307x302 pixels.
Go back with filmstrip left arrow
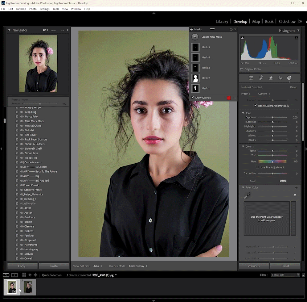30,275
